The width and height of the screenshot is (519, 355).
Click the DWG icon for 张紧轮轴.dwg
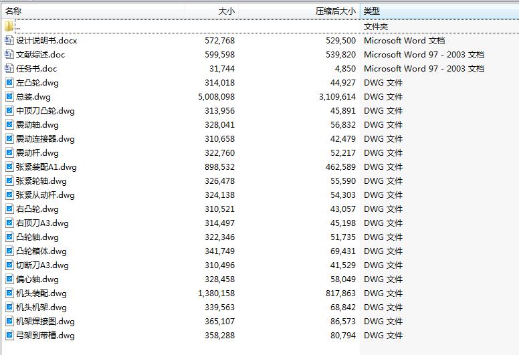point(9,181)
